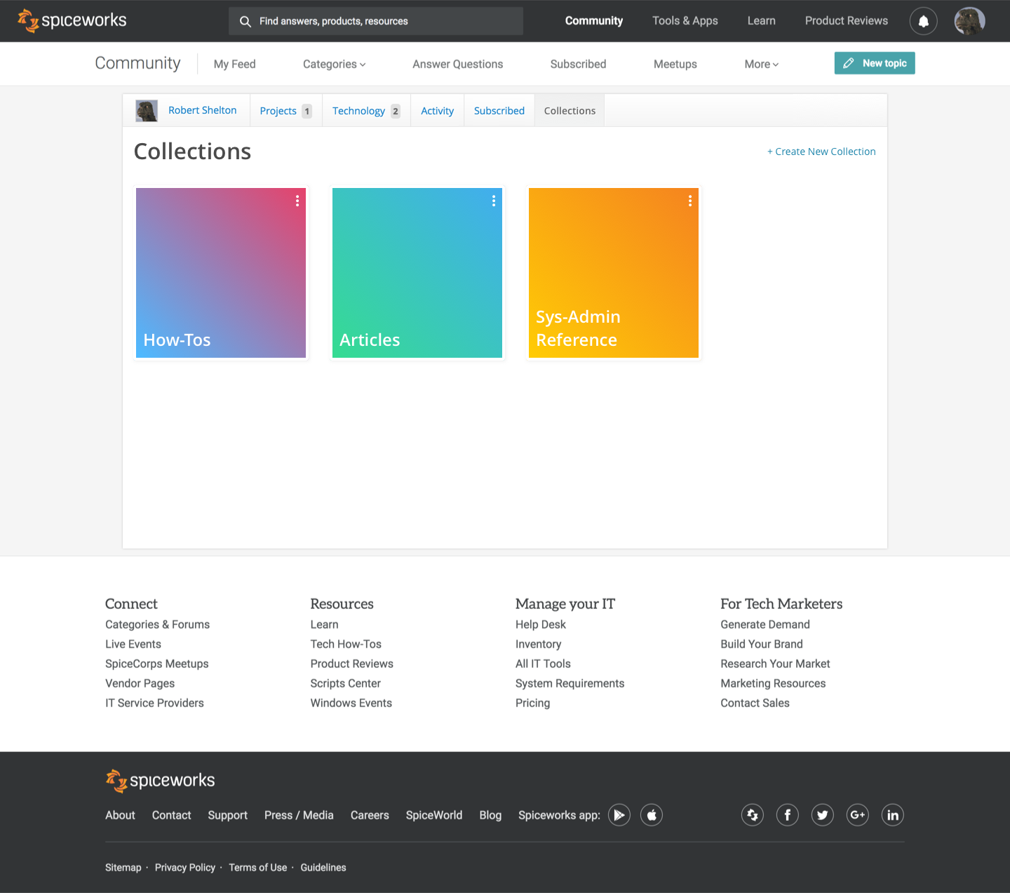Open SpiceCorps Meetups footer link
This screenshot has width=1010, height=893.
(157, 664)
